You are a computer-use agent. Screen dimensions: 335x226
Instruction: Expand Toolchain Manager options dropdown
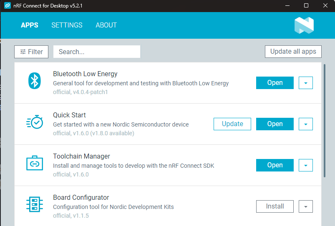306,165
